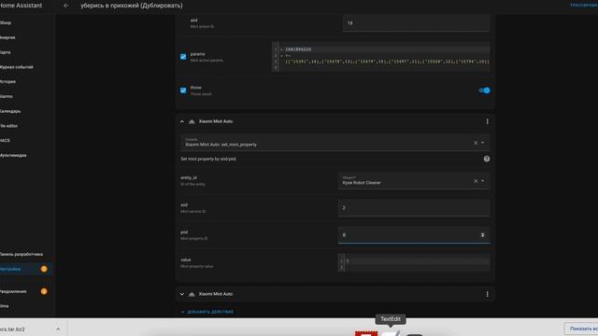Clear the Кухя Robot Cleaner entity
Image resolution: width=598 pixels, height=336 pixels.
tap(476, 181)
